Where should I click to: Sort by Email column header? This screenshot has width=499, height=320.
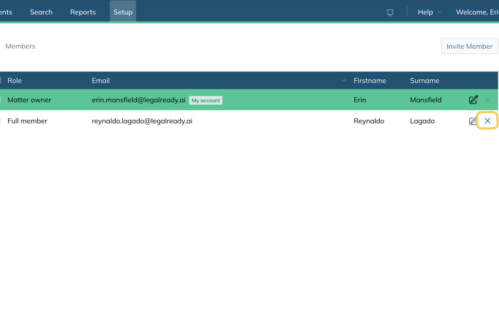pyautogui.click(x=100, y=81)
